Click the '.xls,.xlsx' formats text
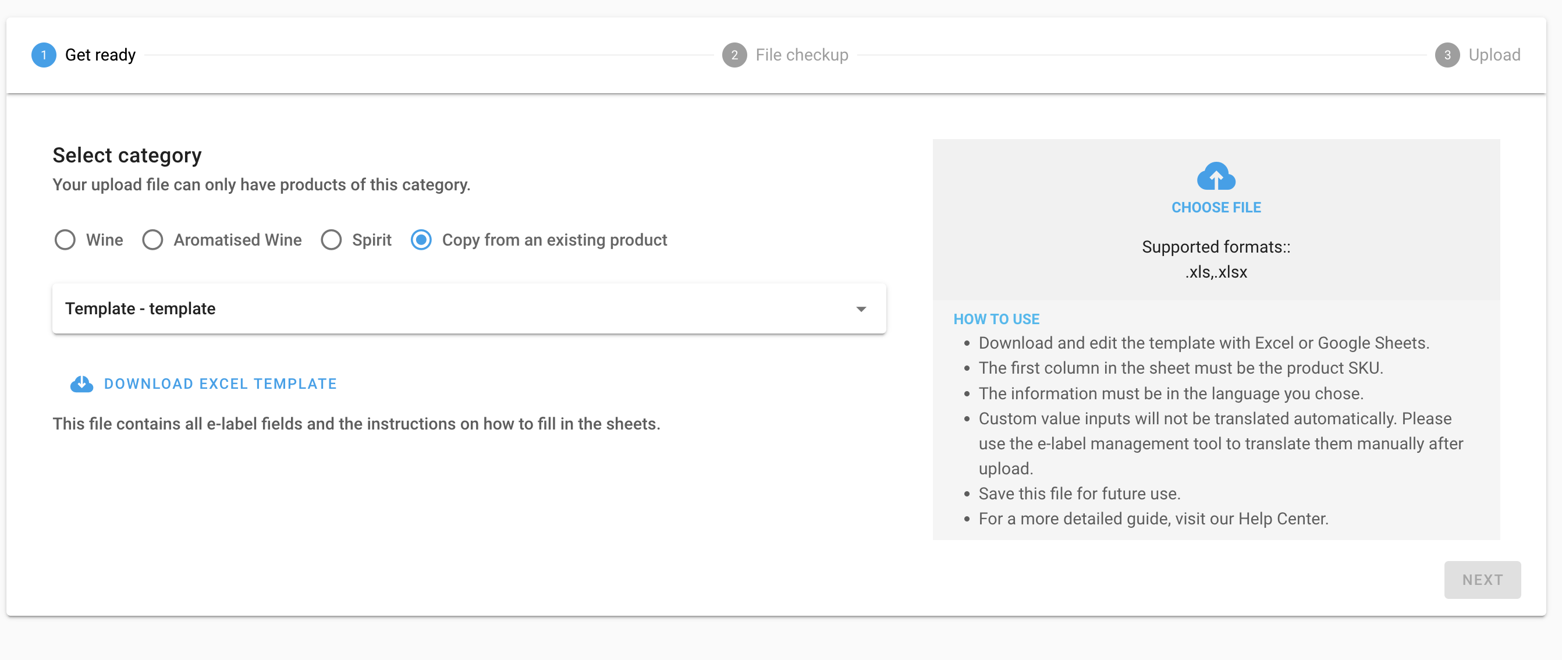The width and height of the screenshot is (1562, 660). pos(1216,272)
